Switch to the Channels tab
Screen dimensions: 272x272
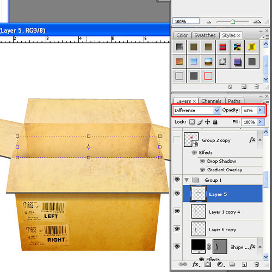[x=212, y=101]
